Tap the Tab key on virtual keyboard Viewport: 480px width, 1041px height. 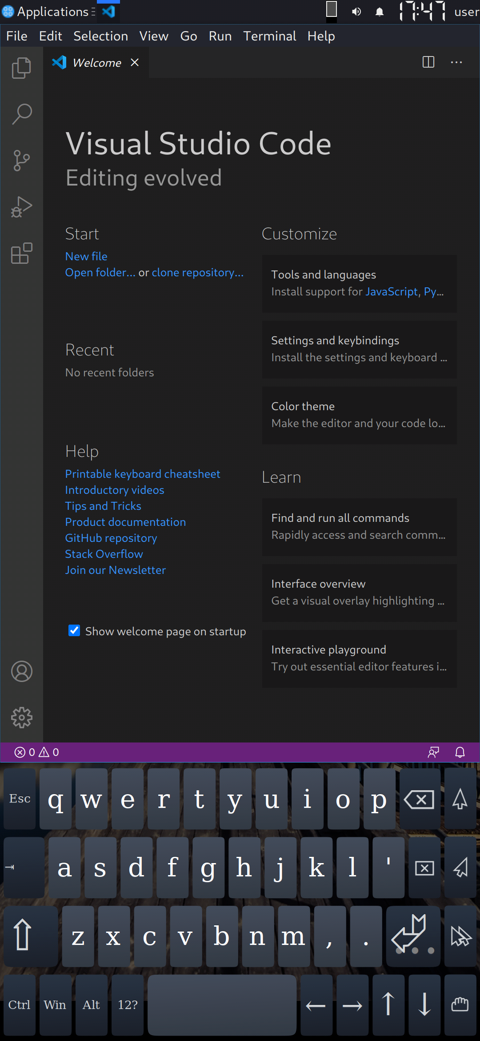[24, 867]
